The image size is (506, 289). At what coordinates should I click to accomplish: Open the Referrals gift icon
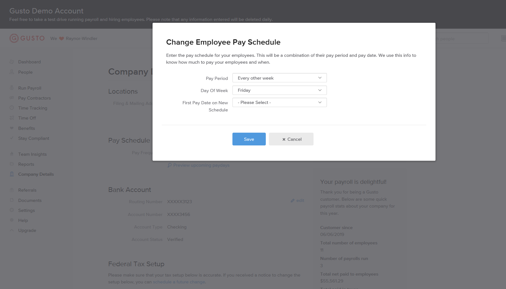pyautogui.click(x=12, y=190)
